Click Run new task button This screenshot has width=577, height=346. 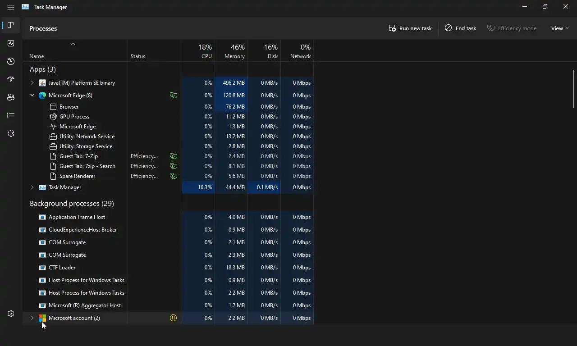tap(410, 28)
